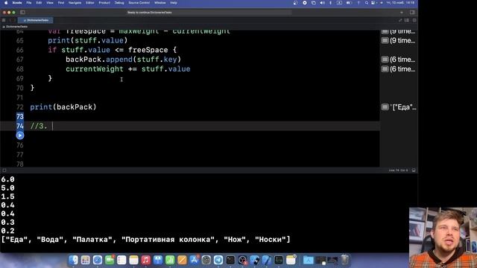Show quick look for print(backPack) result
477x268 pixels.
pyautogui.click(x=385, y=107)
